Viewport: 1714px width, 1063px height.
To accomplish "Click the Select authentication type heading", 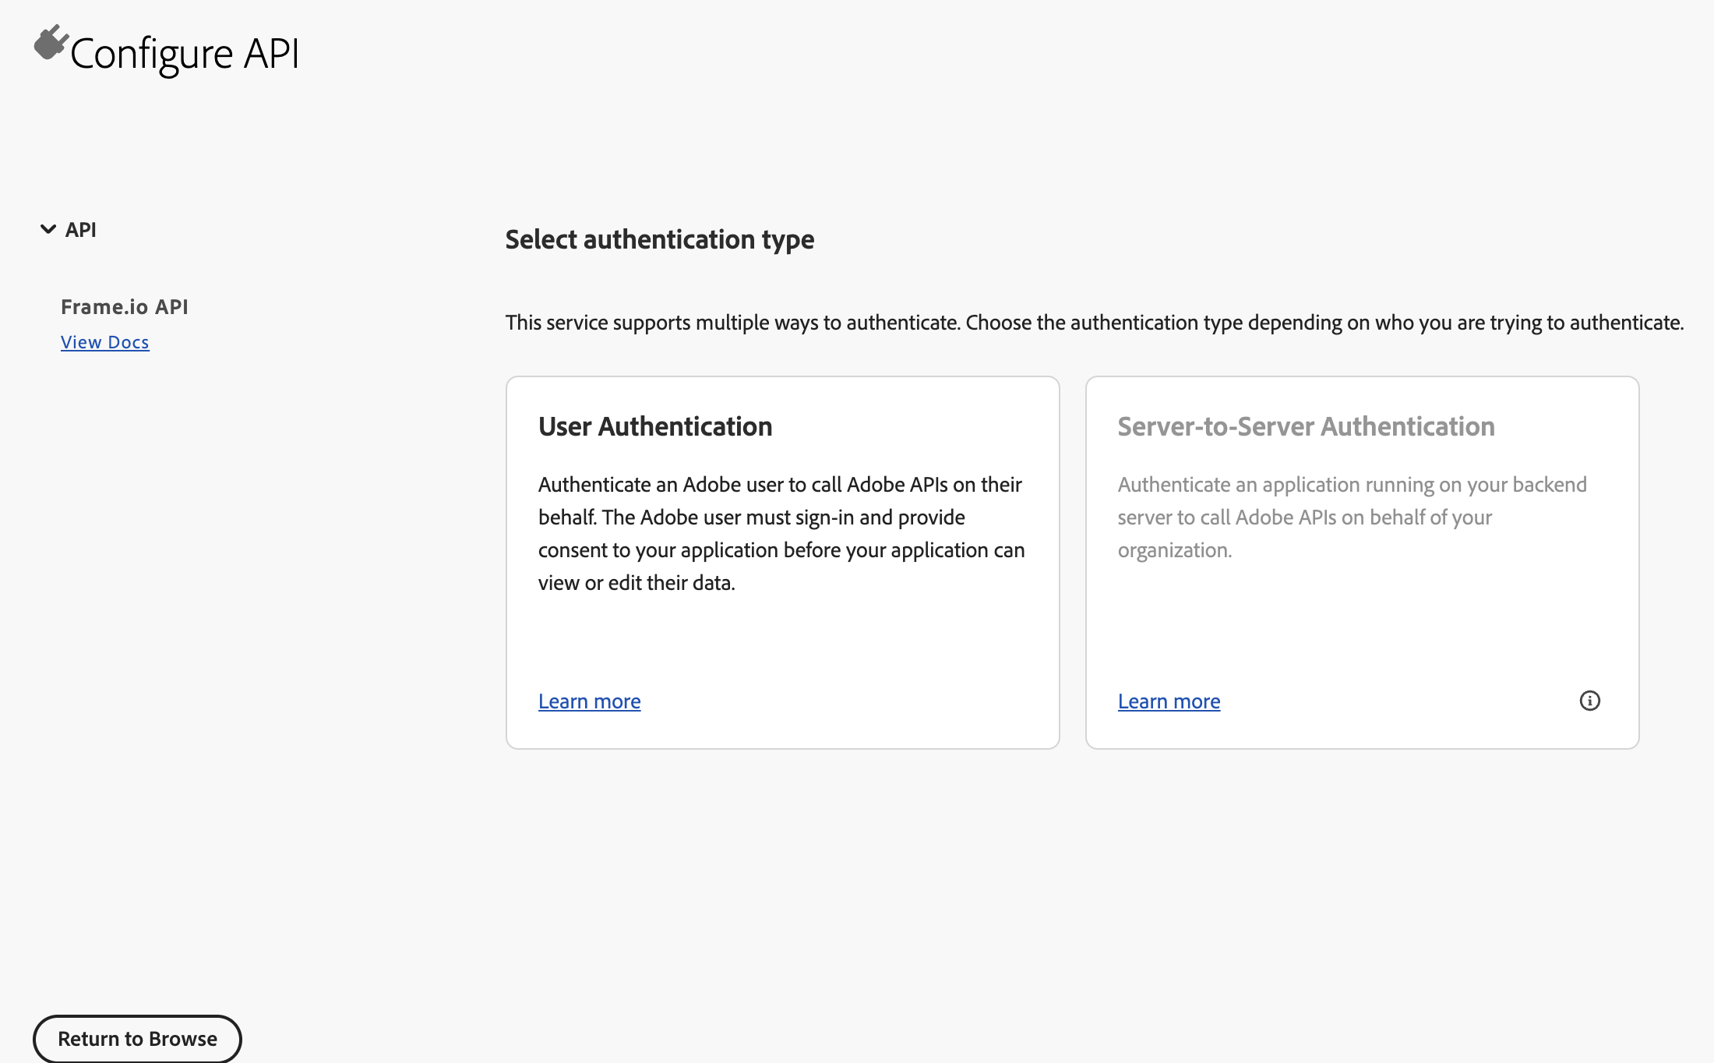I will pos(660,239).
